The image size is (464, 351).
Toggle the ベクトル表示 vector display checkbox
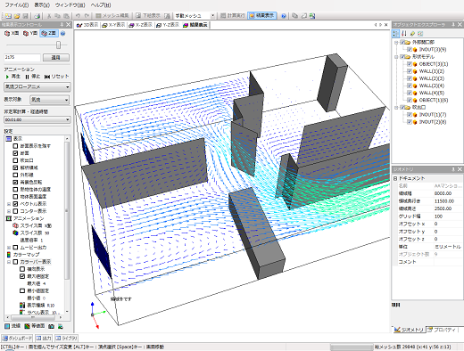15,204
